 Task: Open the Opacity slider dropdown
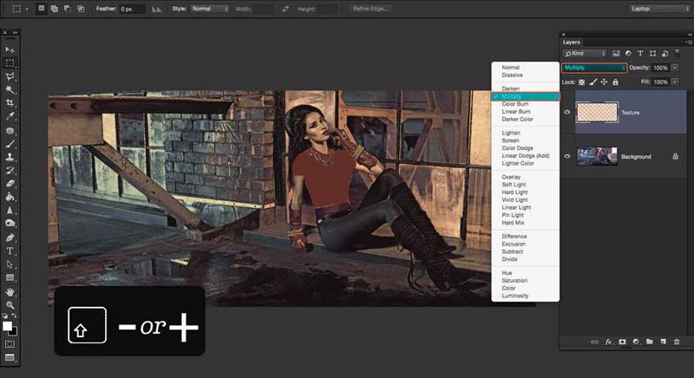(x=675, y=68)
